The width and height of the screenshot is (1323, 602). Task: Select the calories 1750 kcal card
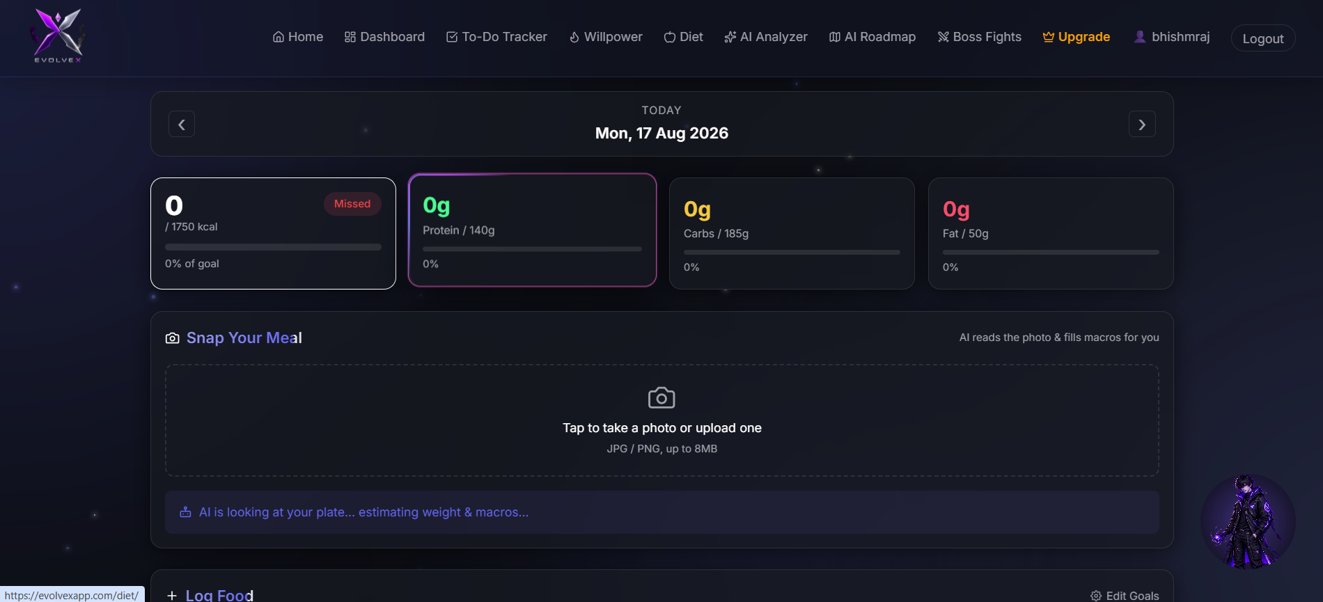tap(273, 233)
